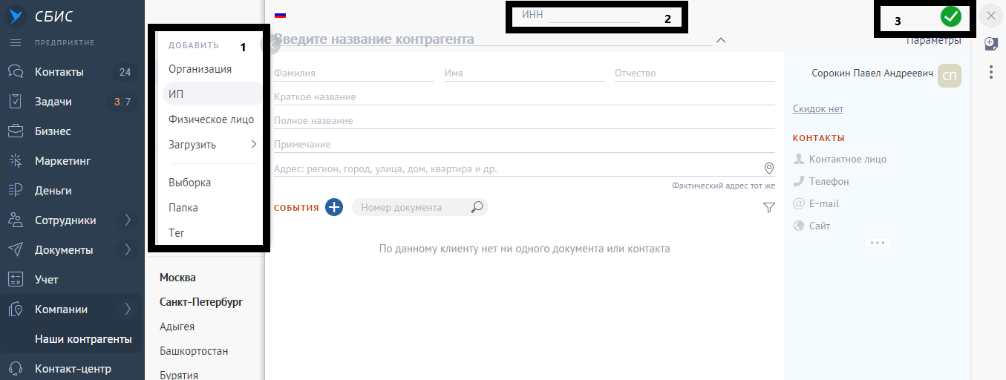Click the Краткое название field
This screenshot has height=380, width=1006.
(524, 96)
